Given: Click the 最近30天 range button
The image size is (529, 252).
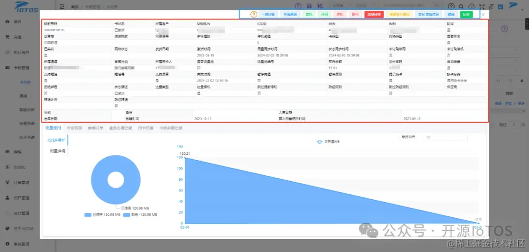Looking at the screenshot, I should click(408, 137).
